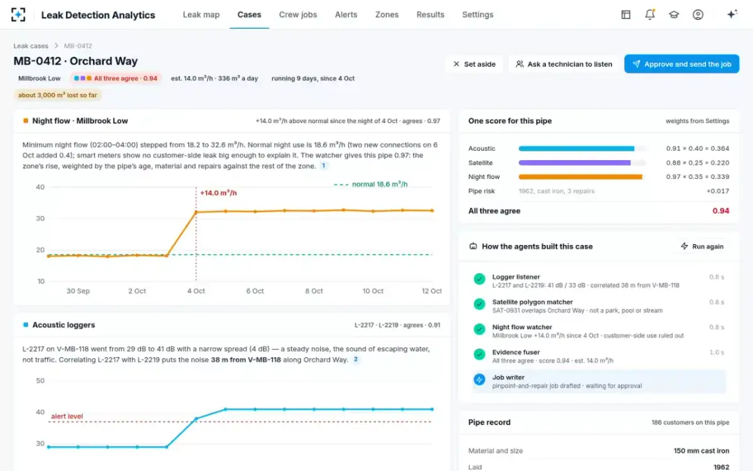Image resolution: width=753 pixels, height=471 pixels.
Task: Select the Night flow watcher agent row
Action: [599, 331]
